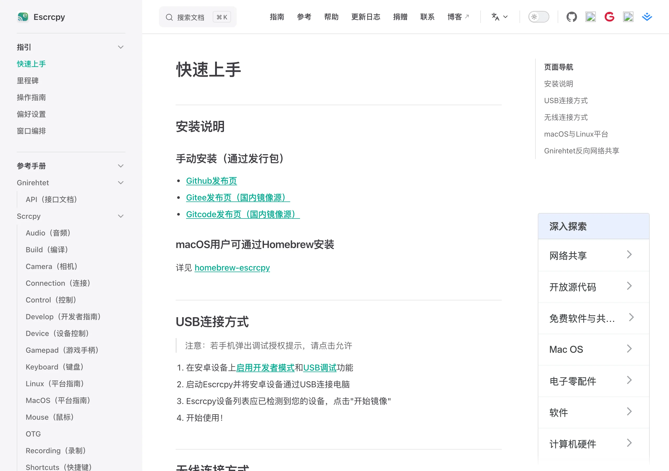Open 指南 in top navigation
669x471 pixels.
pos(277,17)
